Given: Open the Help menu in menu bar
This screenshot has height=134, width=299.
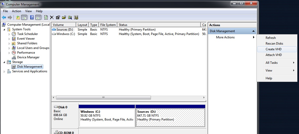Looking at the screenshot, I should click(39, 11).
